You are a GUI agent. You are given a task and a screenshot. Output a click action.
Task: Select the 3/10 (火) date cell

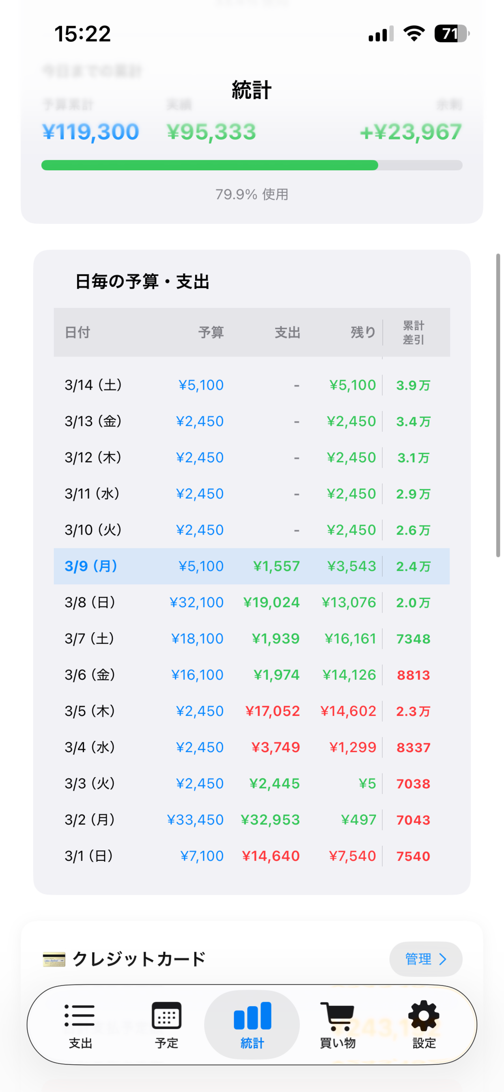[x=93, y=530]
